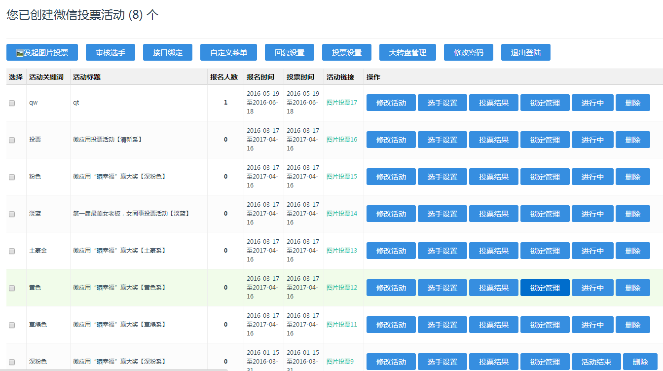Viewport: 663px width, 371px height.
Task: Click 活动结束 status in the 深粉色 row
Action: click(596, 362)
